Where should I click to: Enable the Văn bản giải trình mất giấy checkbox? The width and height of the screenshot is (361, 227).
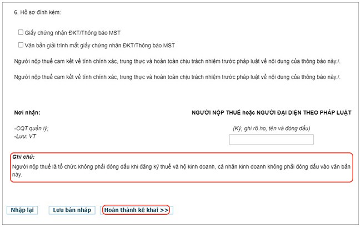(21, 45)
